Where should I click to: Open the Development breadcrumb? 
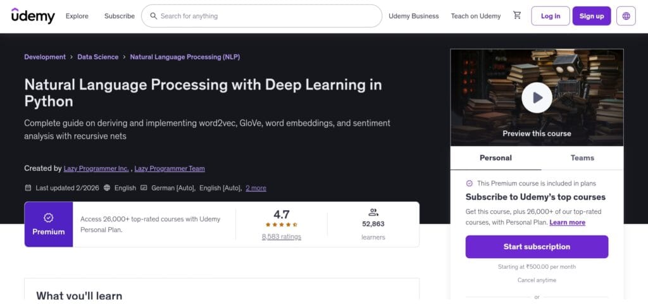click(45, 57)
